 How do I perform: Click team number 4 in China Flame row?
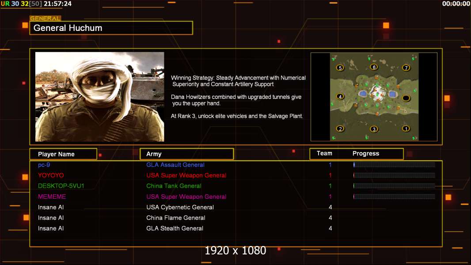[330, 218]
